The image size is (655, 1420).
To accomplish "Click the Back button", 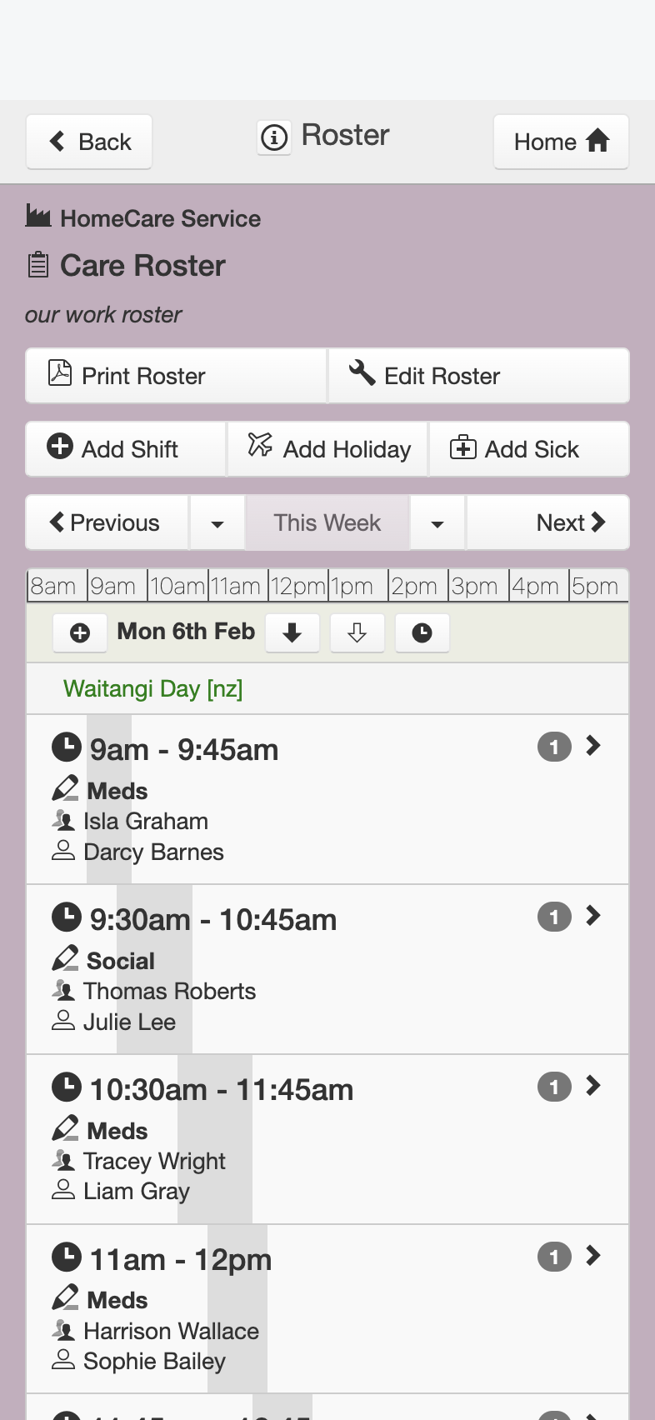I will (89, 142).
